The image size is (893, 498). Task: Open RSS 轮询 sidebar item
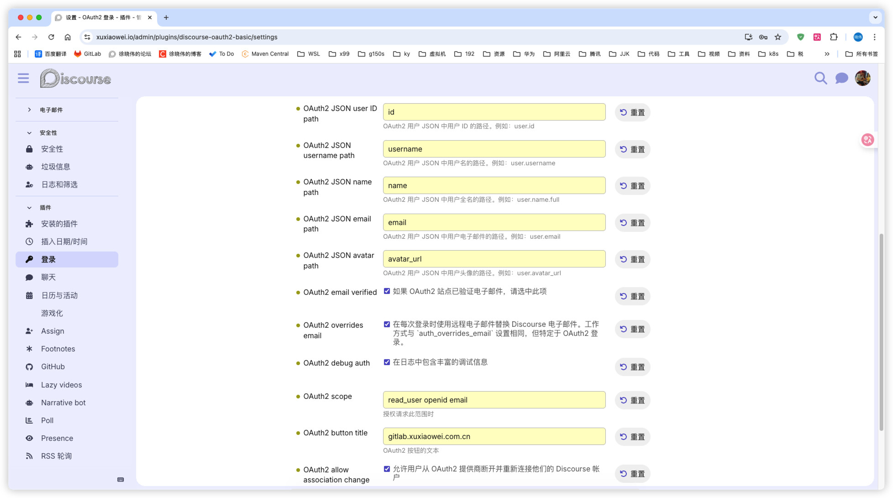pos(56,456)
